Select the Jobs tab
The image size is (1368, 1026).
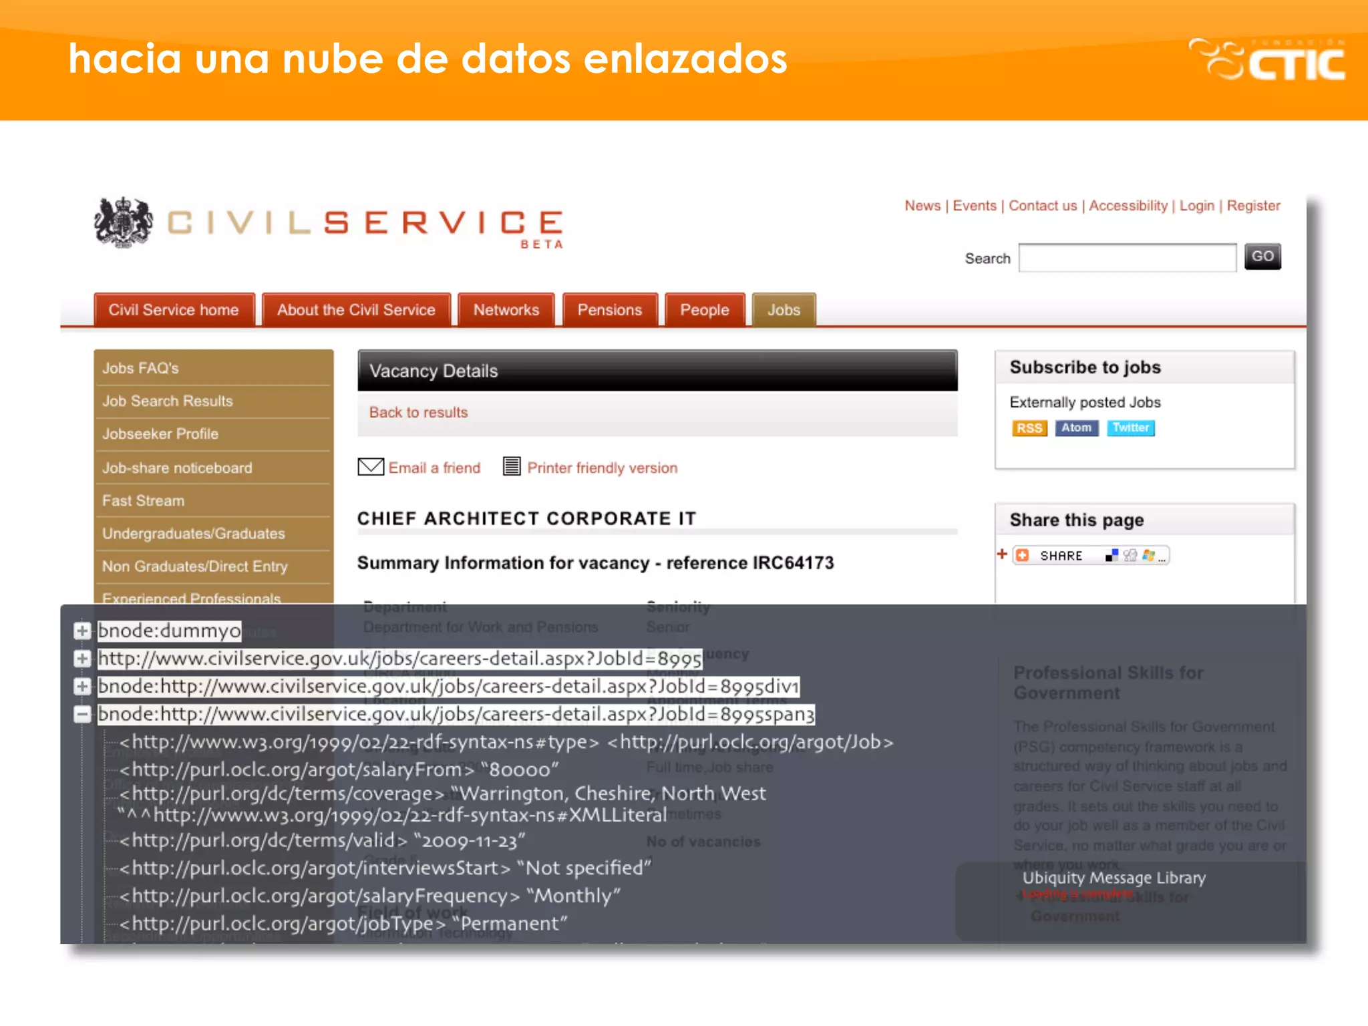784,310
